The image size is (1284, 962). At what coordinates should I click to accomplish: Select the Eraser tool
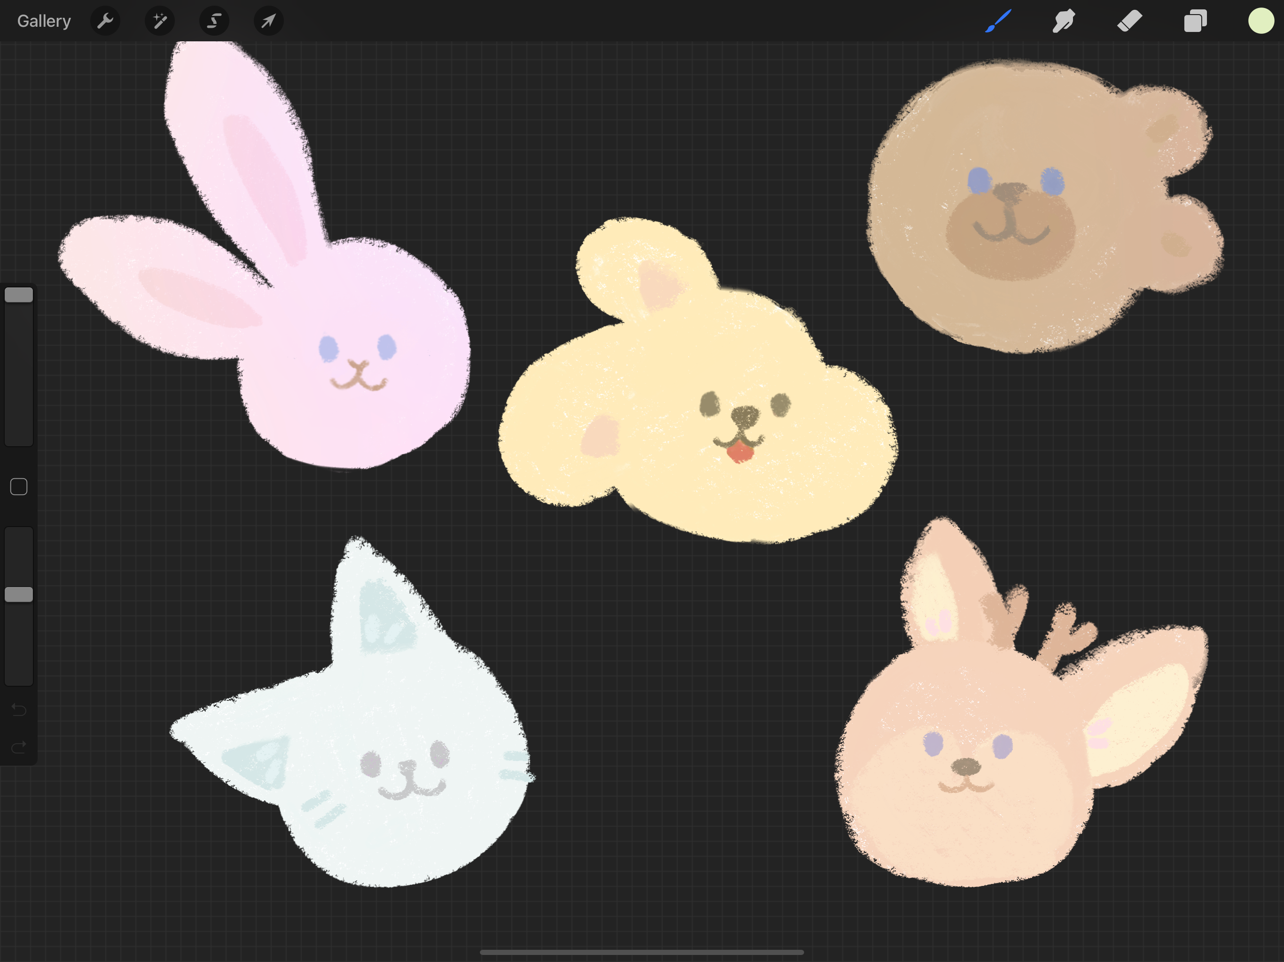pos(1129,21)
